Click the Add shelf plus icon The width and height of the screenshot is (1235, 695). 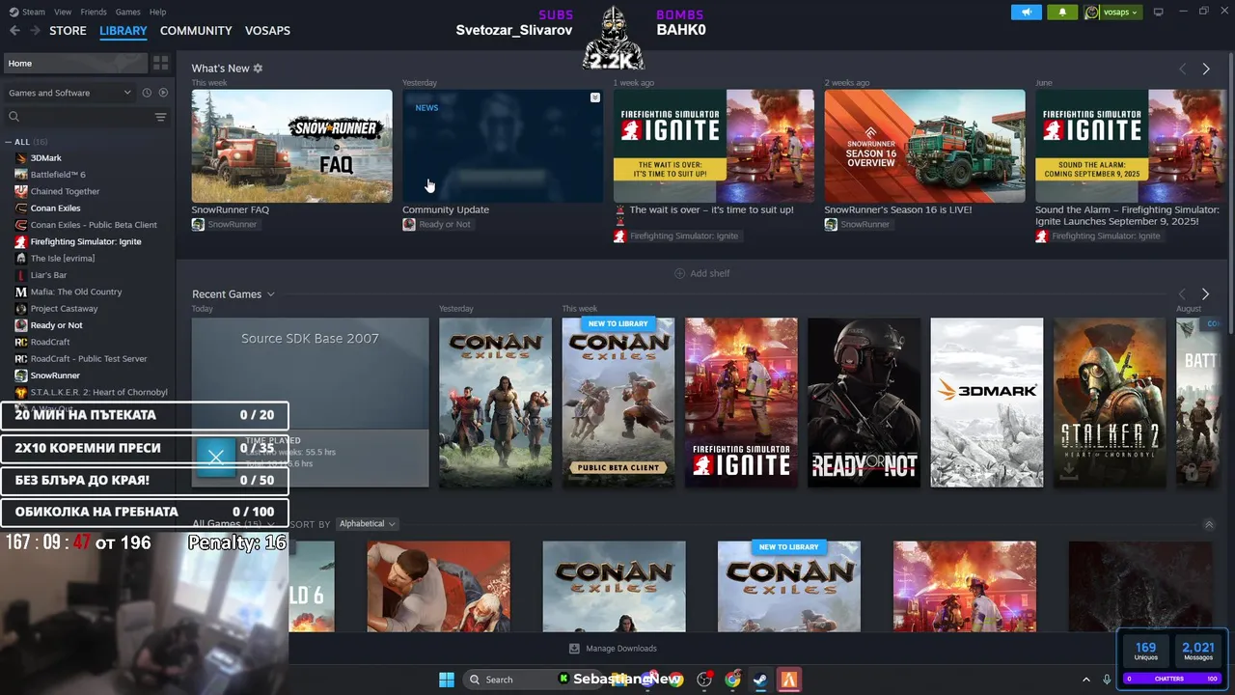click(x=679, y=273)
